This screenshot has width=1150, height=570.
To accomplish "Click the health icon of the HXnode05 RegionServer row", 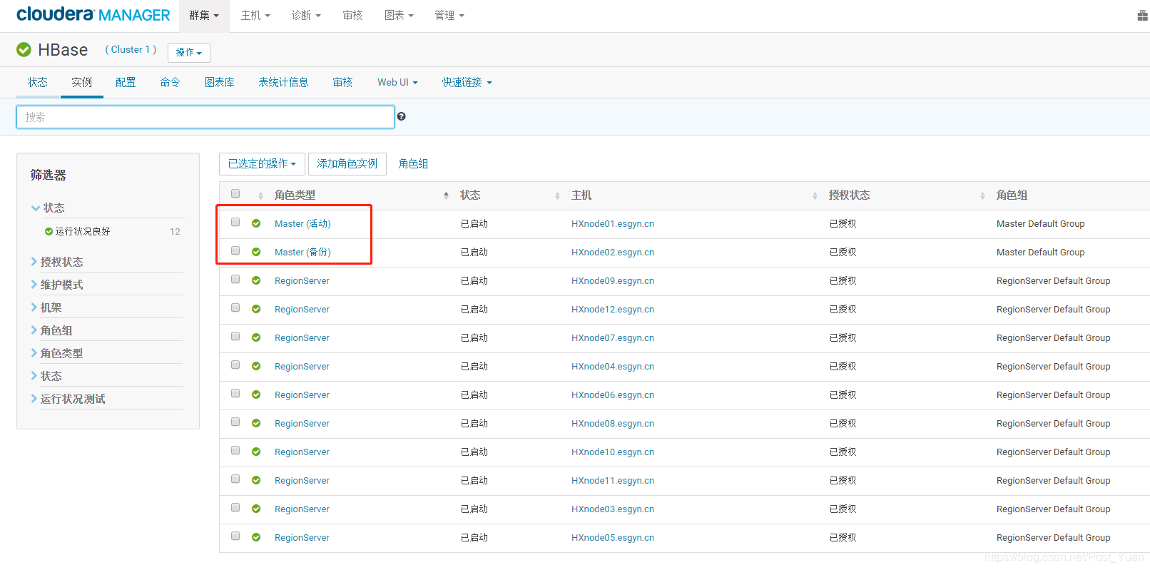I will pos(256,537).
